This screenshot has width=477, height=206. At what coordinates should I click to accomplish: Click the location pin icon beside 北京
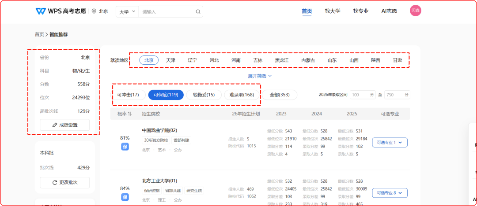[x=94, y=11]
